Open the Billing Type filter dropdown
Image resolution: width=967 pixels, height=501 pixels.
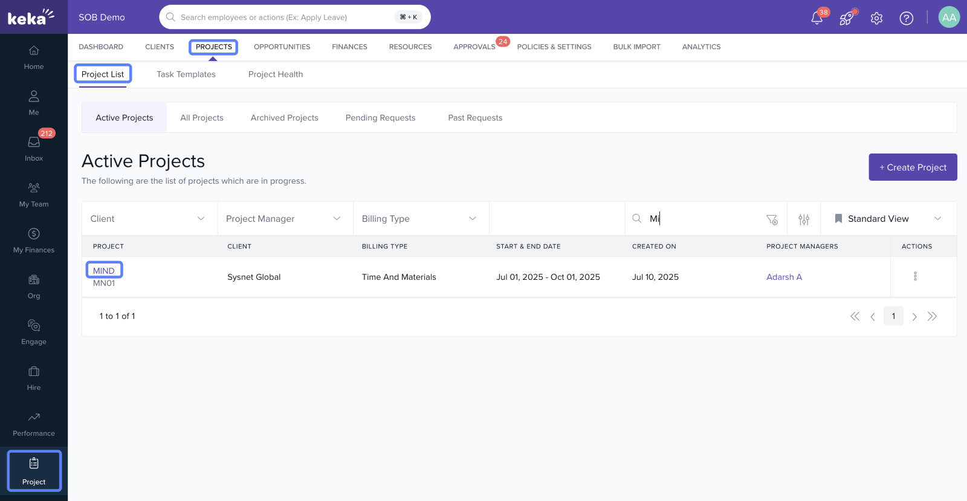coord(420,219)
